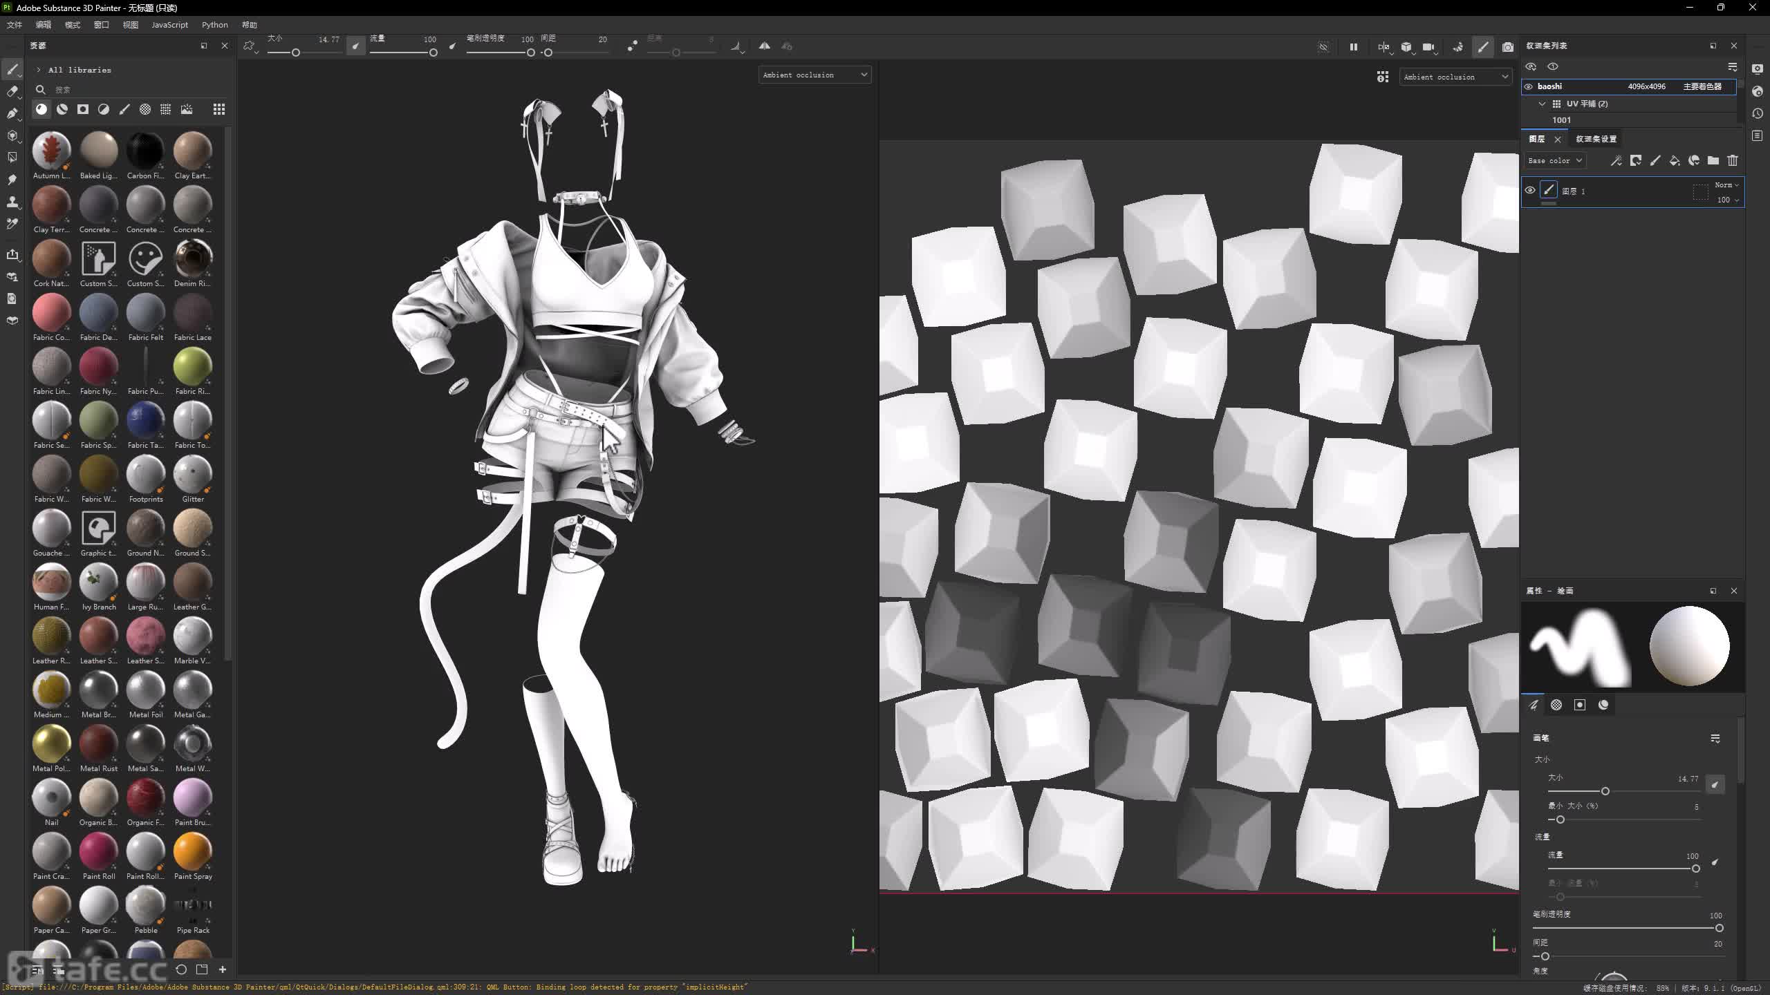Add effect with magic wand icon
Viewport: 1770px width, 995px height.
(x=1617, y=160)
